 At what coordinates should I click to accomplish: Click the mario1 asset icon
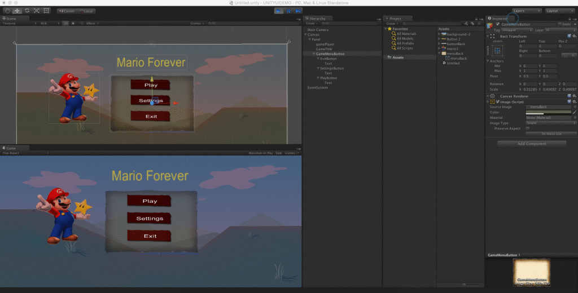point(444,48)
